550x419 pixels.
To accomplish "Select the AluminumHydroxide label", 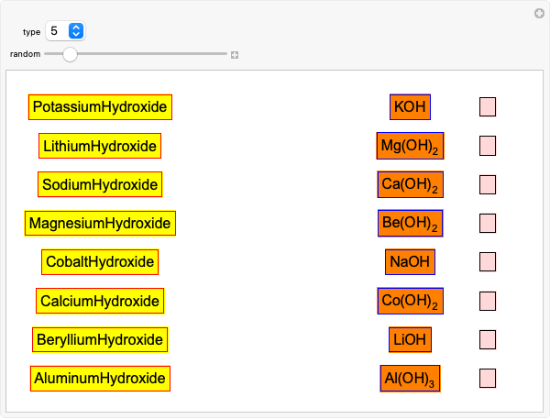I will [x=100, y=378].
